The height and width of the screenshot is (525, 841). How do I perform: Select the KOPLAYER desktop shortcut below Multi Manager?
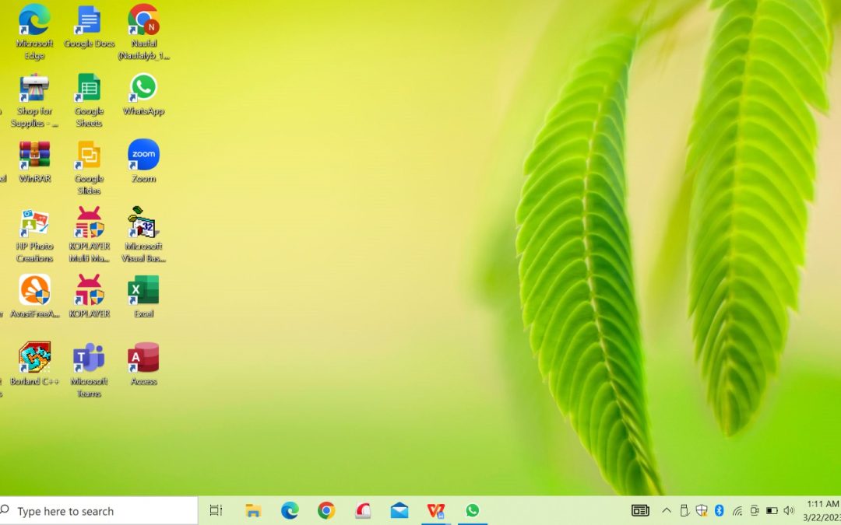pyautogui.click(x=89, y=297)
